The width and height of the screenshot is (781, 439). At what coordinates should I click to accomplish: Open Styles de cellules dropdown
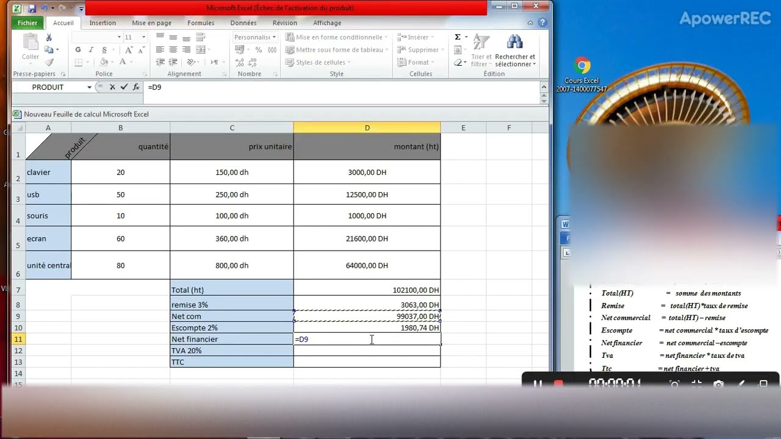click(x=317, y=62)
